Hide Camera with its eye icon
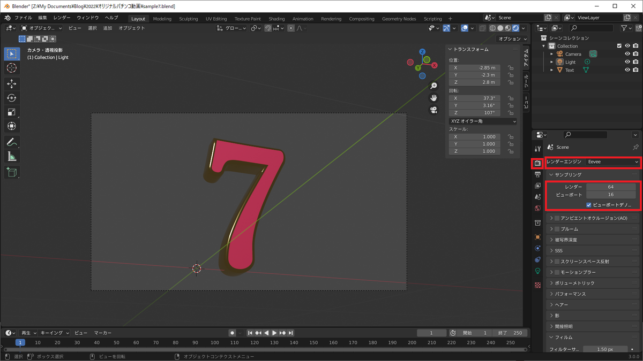Image resolution: width=643 pixels, height=361 pixels. (x=627, y=54)
